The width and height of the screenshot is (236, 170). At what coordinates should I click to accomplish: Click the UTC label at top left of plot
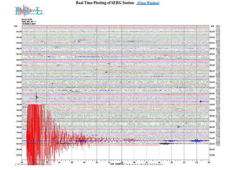pos(16,26)
